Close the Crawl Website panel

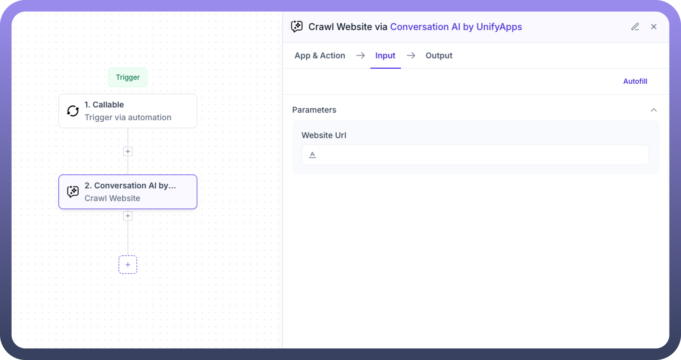pos(654,27)
